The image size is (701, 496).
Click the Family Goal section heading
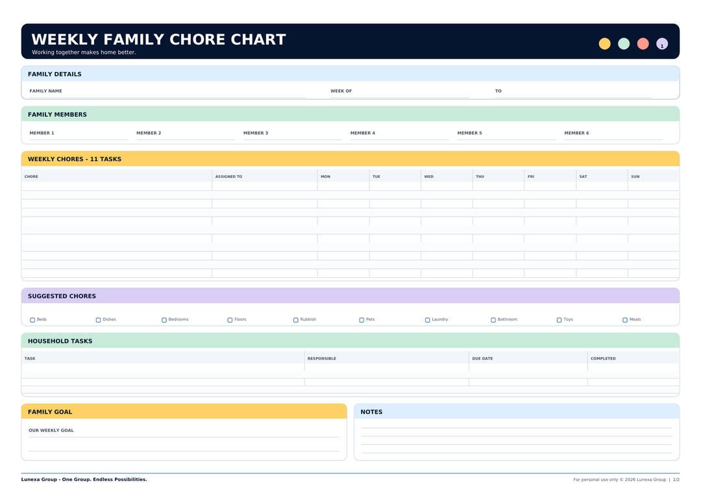coord(50,412)
